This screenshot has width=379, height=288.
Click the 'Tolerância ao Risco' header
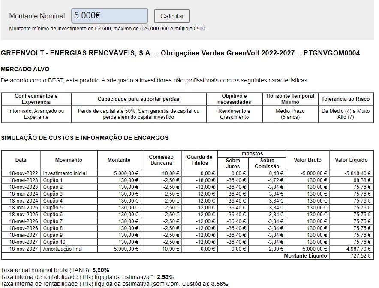click(x=346, y=99)
